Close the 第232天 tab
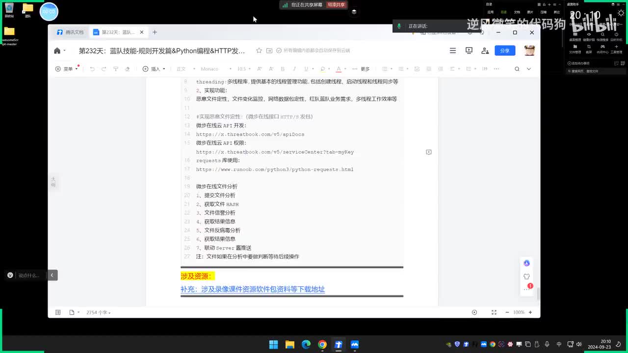This screenshot has height=353, width=628. (142, 32)
